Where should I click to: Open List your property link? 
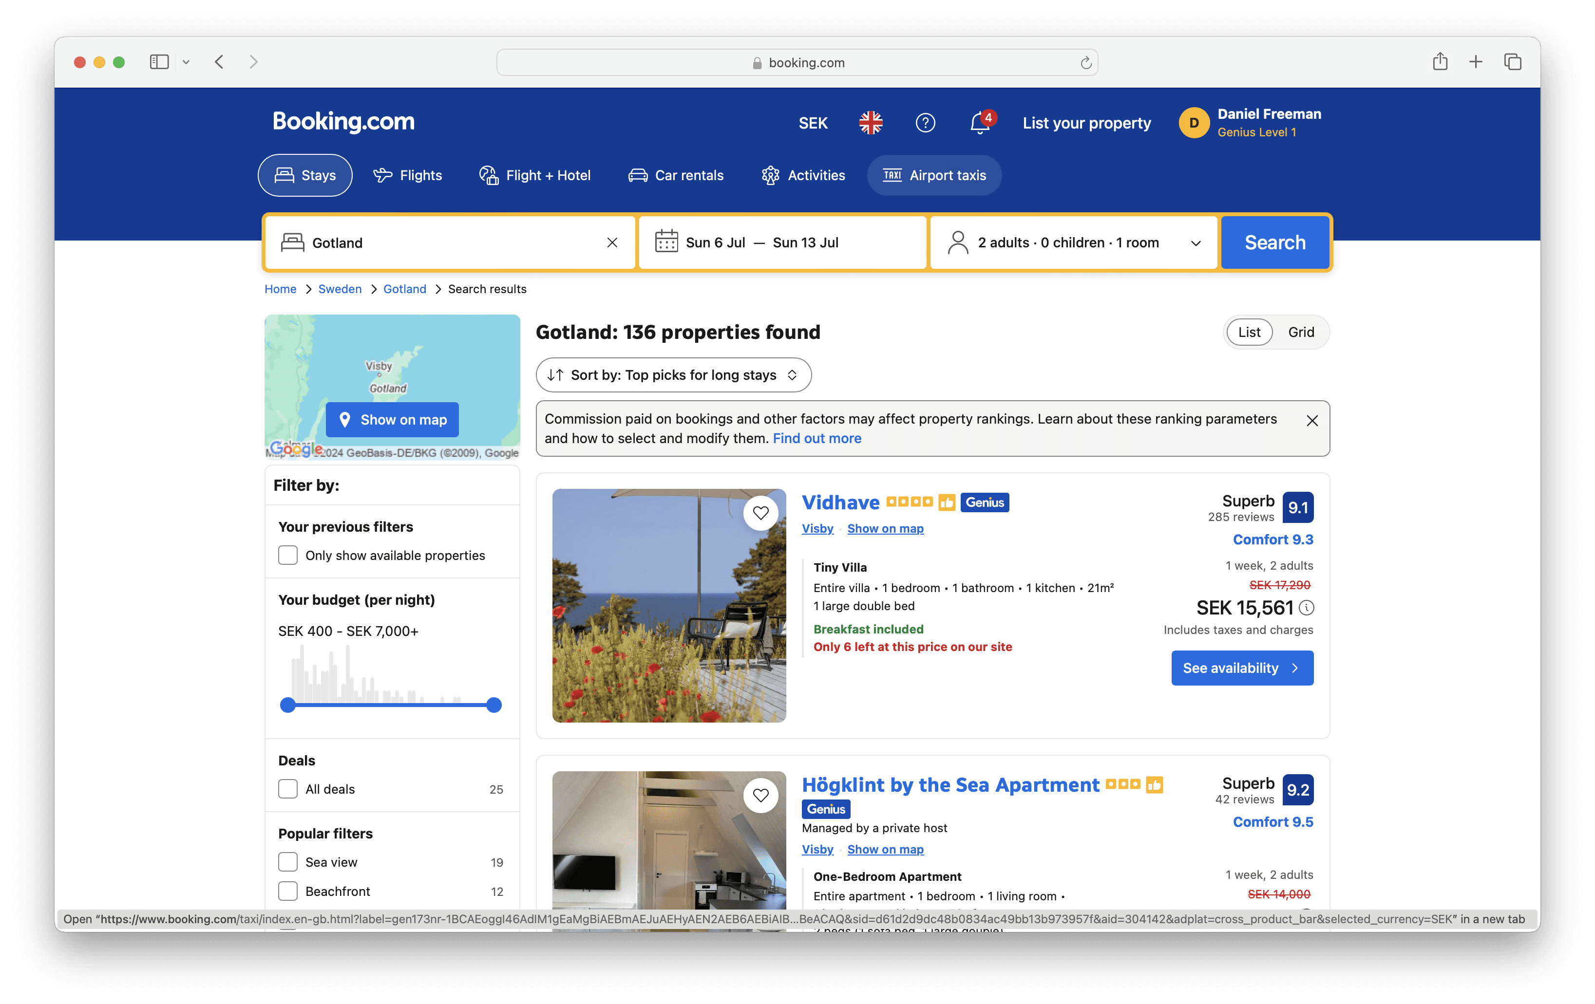1086,123
